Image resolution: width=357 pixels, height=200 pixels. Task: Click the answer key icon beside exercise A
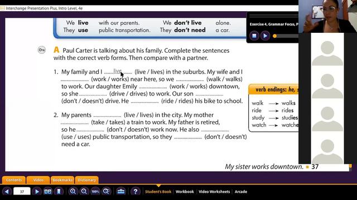(x=42, y=50)
